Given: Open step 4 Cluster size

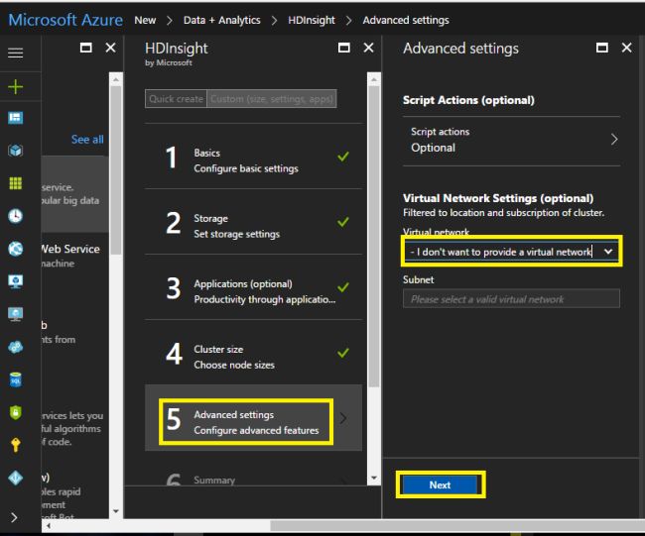Looking at the screenshot, I should (253, 353).
